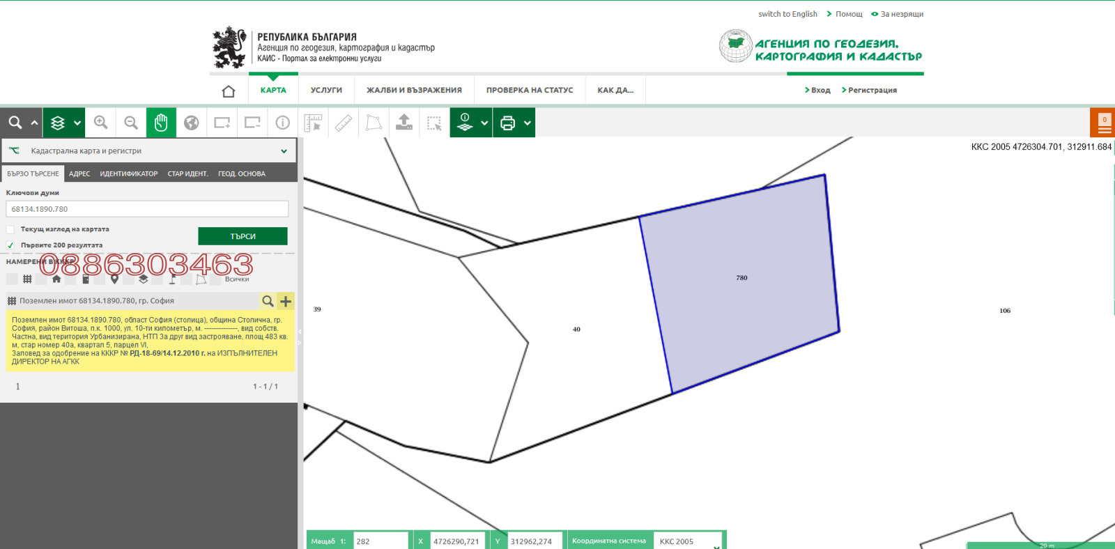The image size is (1115, 549).
Task: Uncheck 'Първите 200 резултата' checkbox
Action: pyautogui.click(x=10, y=245)
